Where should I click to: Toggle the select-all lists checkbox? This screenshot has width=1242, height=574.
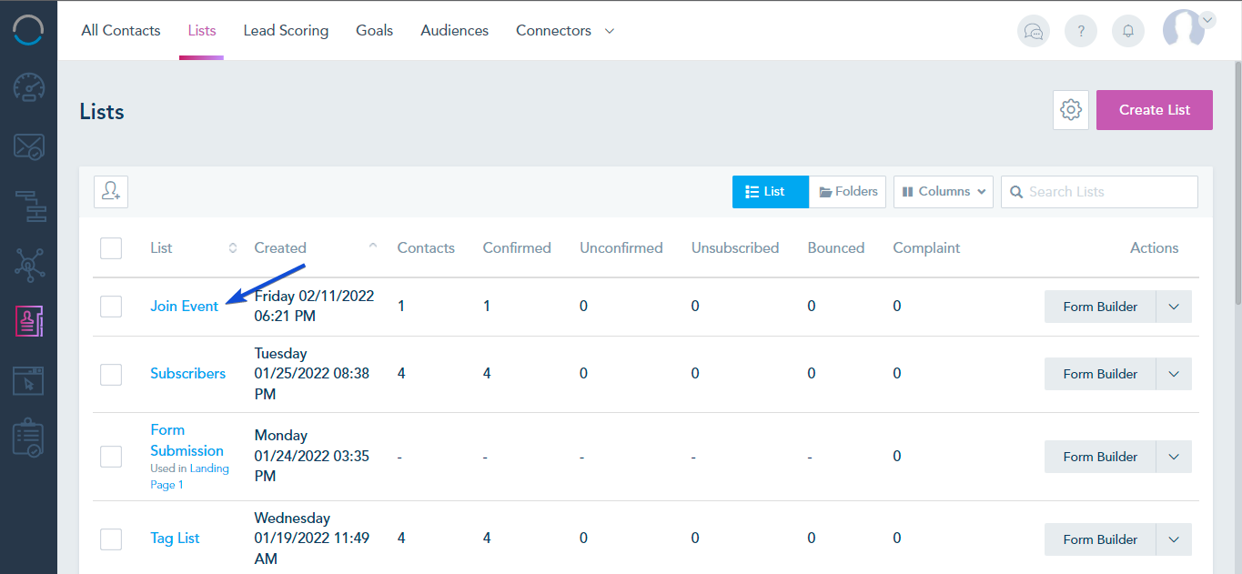point(111,247)
